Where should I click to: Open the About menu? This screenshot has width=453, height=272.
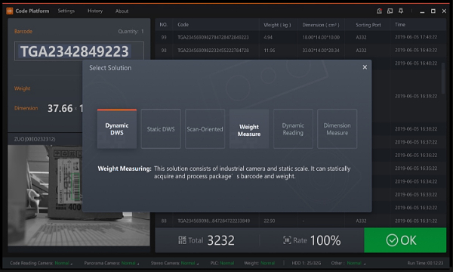pyautogui.click(x=122, y=11)
